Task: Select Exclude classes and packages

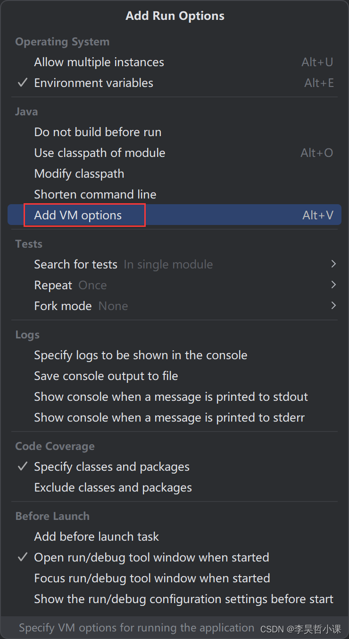Action: click(x=174, y=487)
